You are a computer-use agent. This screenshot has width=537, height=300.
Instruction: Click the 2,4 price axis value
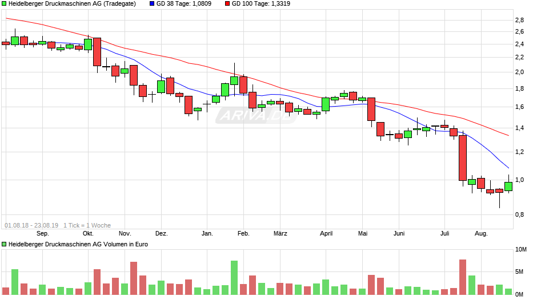point(519,44)
